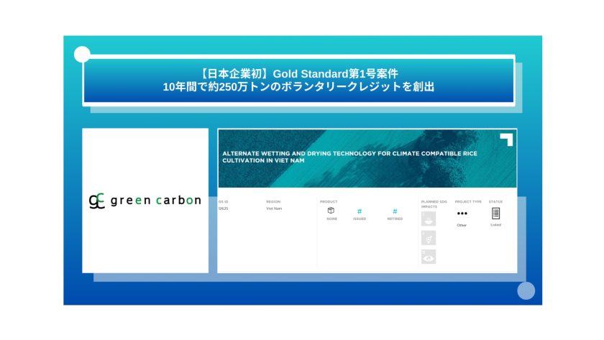Click the hash icon above RETIRED
The width and height of the screenshot is (604, 340).
(x=395, y=211)
